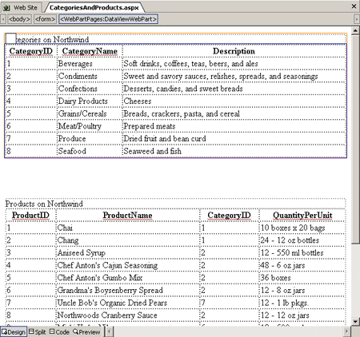
Task: Select the WebPartPages:DataViewWebPart tag
Action: click(108, 19)
